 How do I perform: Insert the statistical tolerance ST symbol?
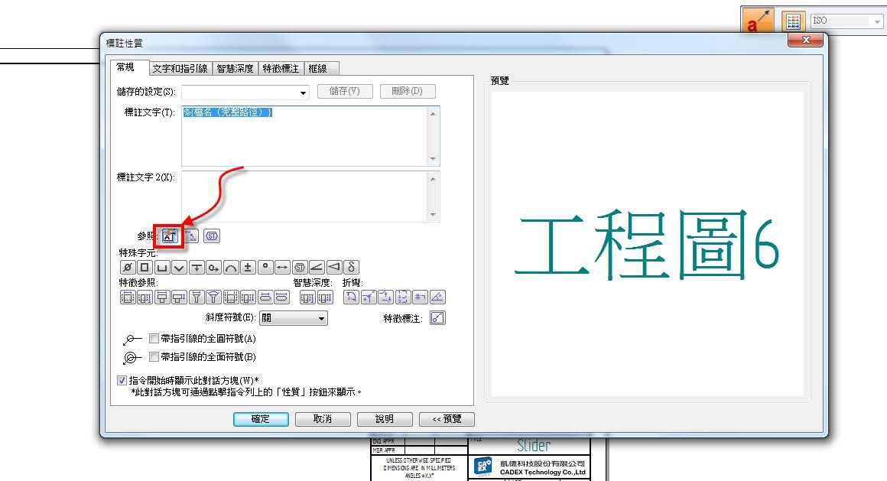(x=300, y=267)
